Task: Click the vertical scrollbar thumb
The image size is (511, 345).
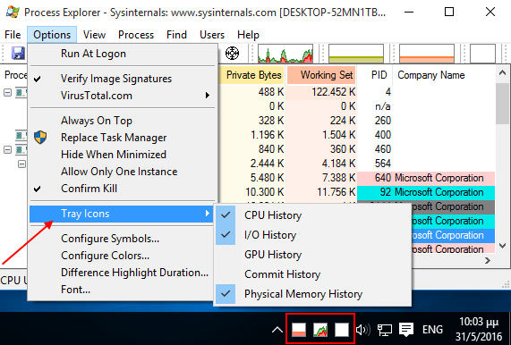Action: click(x=502, y=104)
